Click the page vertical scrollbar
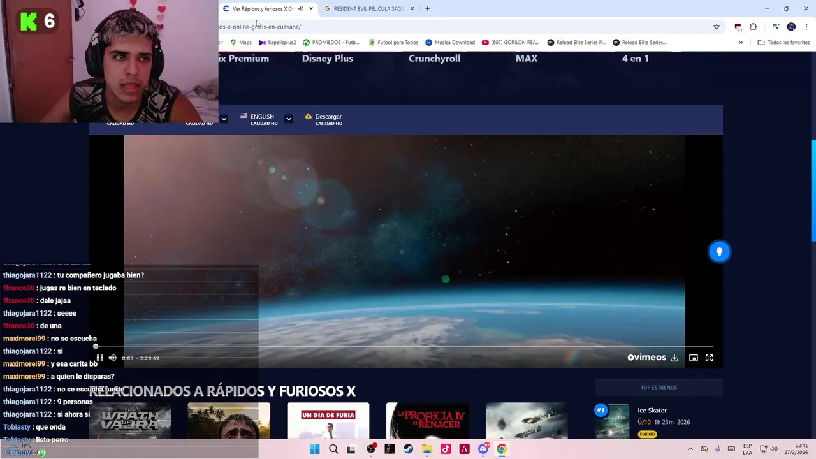 [813, 191]
